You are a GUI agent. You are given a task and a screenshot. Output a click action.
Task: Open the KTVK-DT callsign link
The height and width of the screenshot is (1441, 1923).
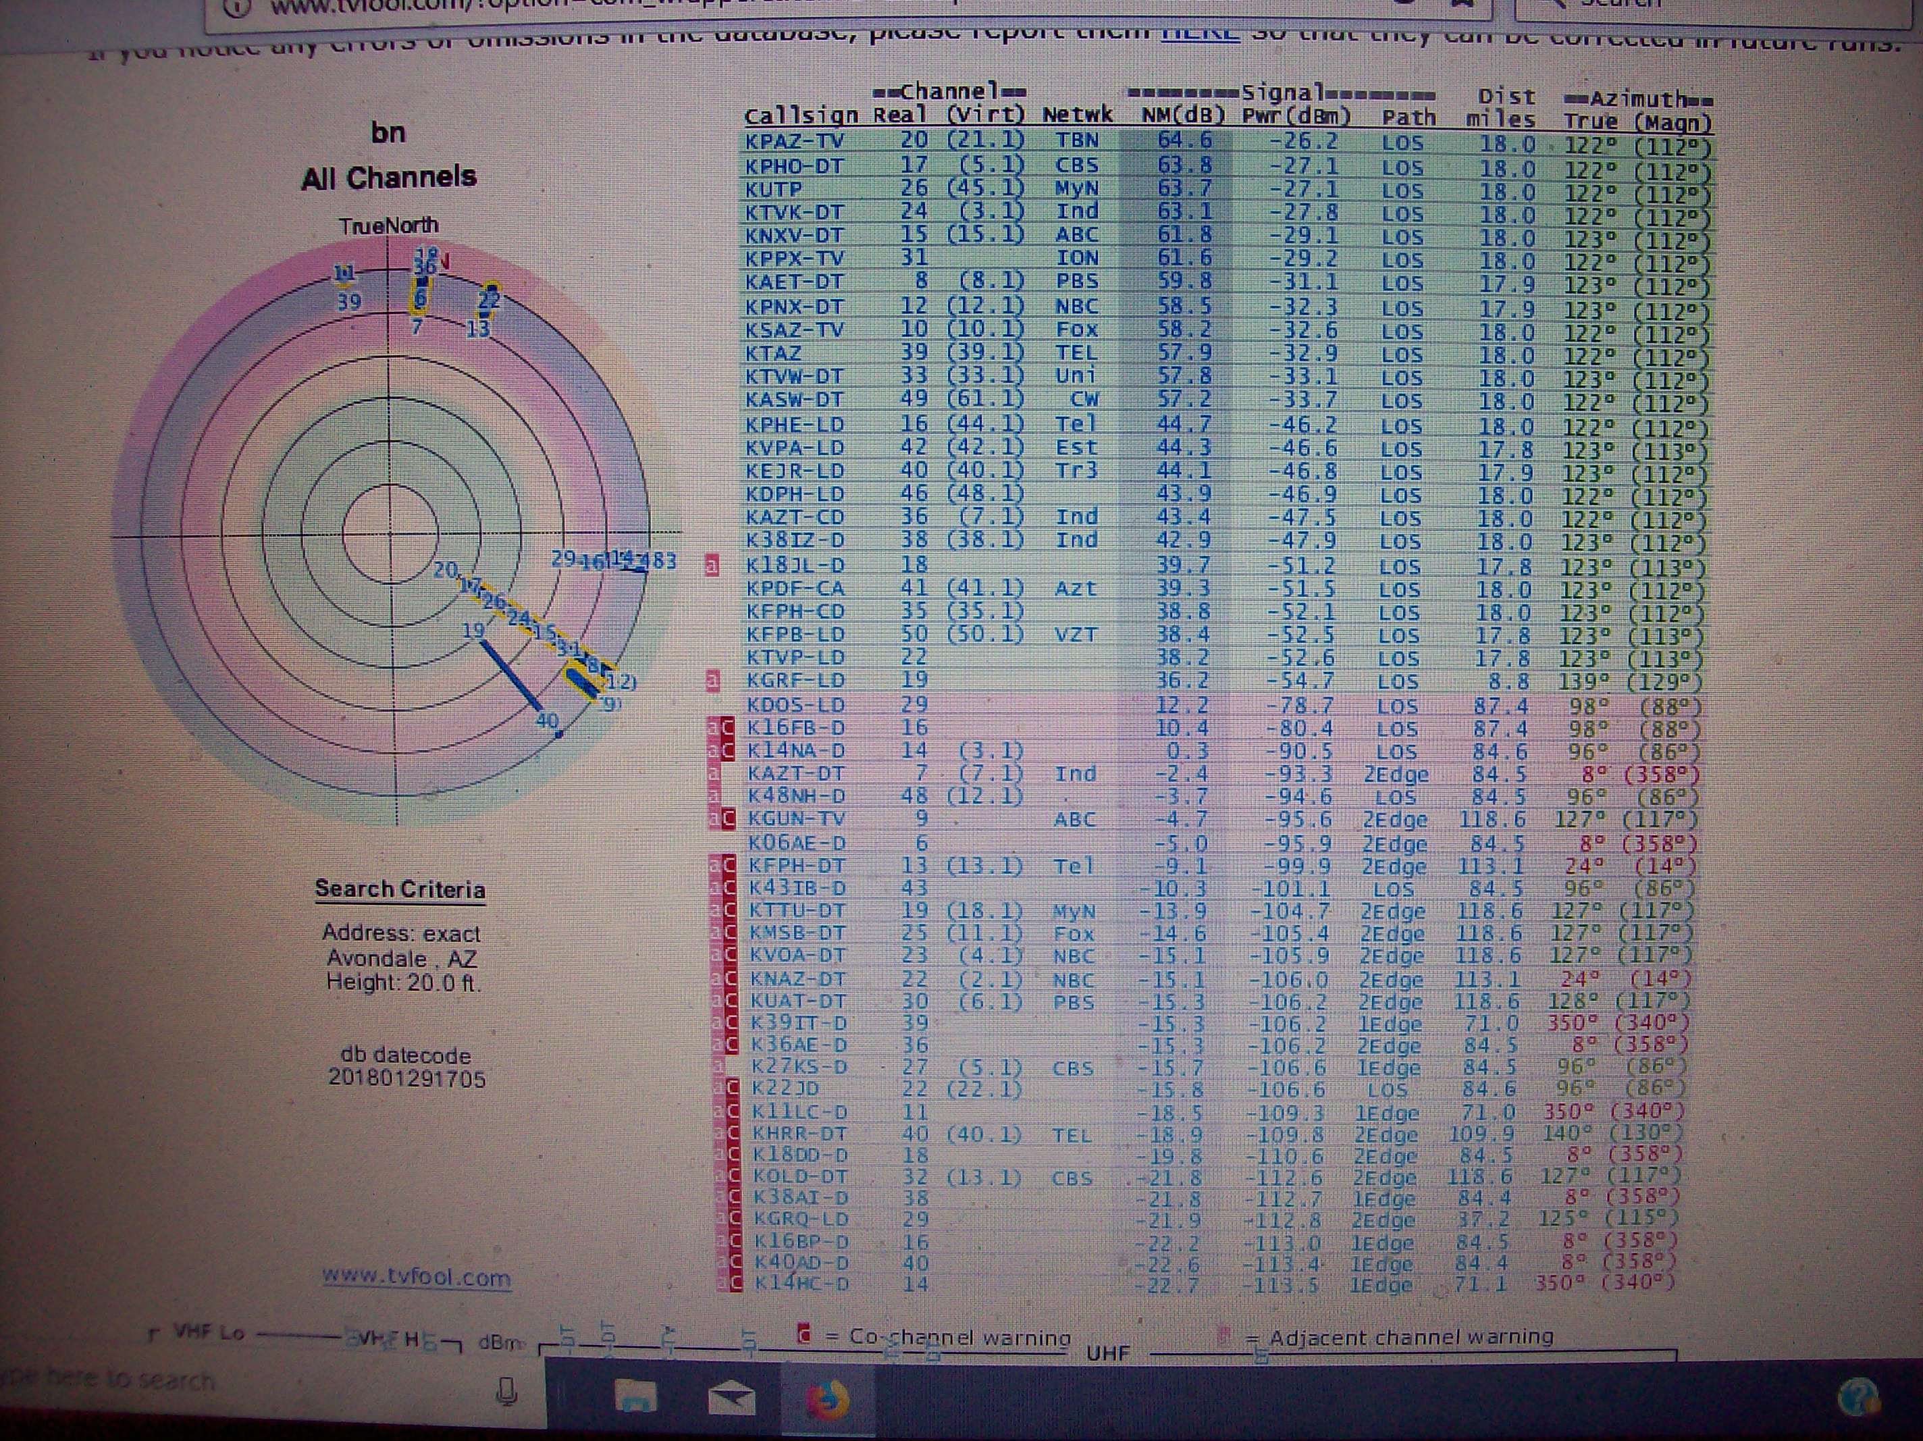(x=795, y=212)
